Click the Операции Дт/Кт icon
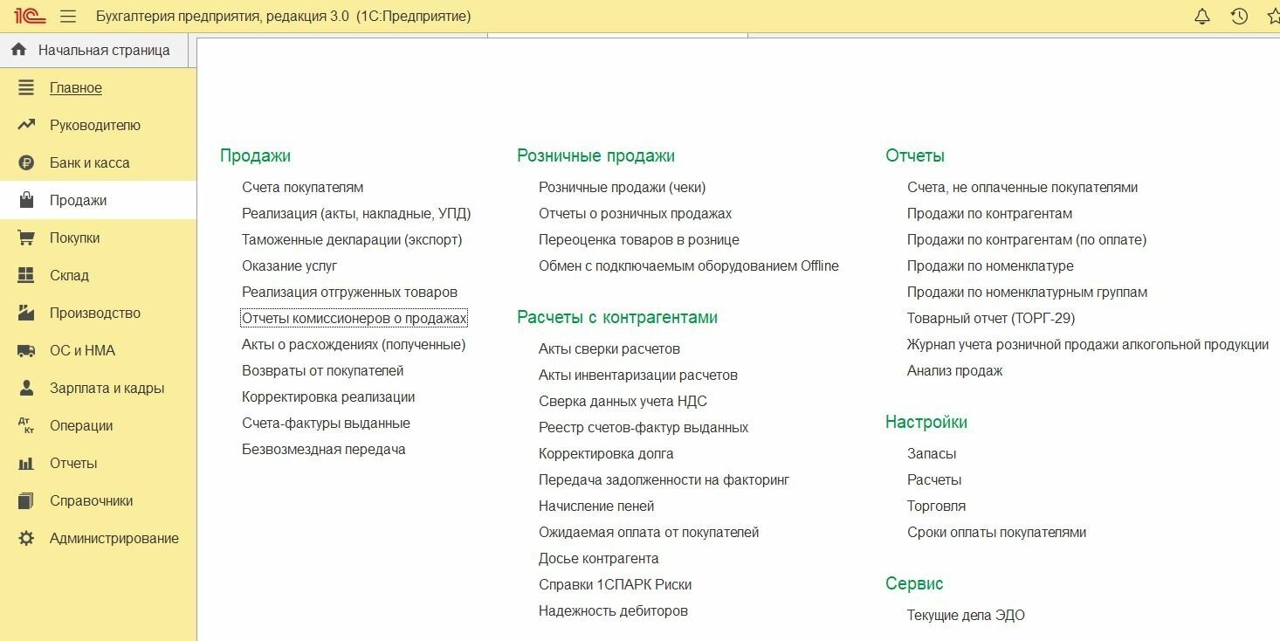 click(x=26, y=425)
